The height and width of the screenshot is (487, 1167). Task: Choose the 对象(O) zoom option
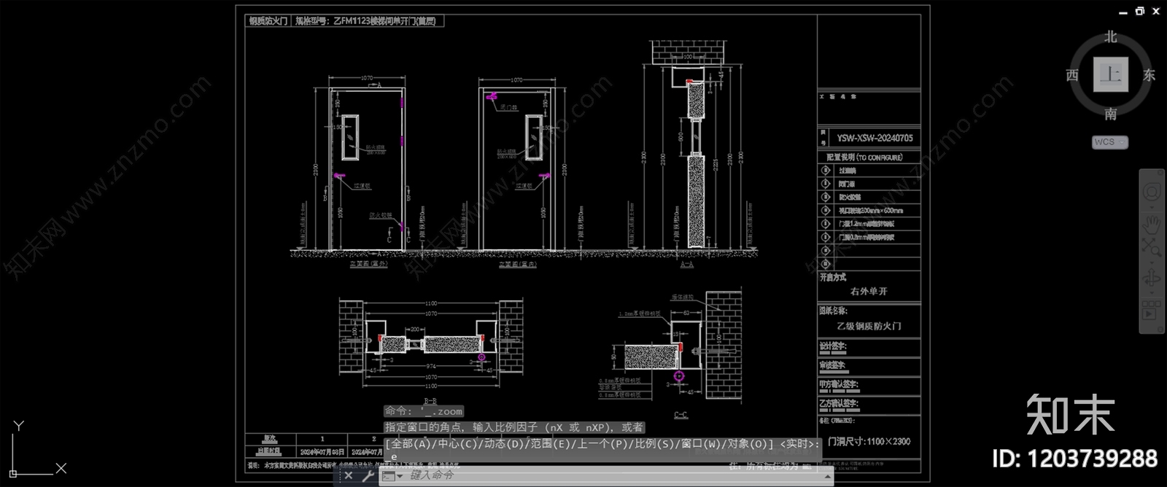click(x=745, y=443)
